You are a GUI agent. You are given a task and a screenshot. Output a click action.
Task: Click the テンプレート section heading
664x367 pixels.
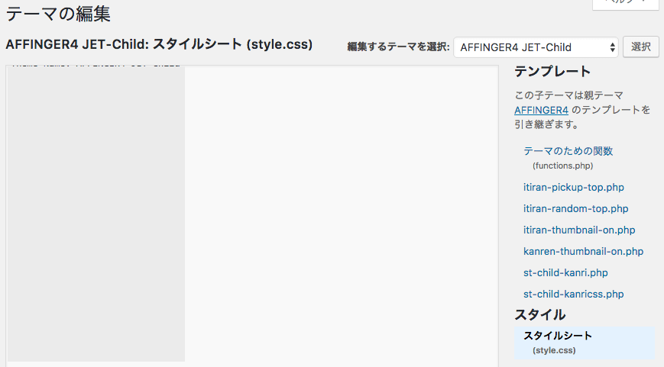click(552, 72)
